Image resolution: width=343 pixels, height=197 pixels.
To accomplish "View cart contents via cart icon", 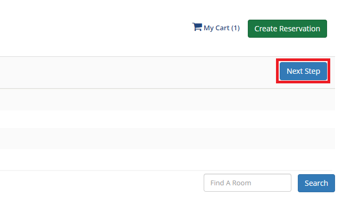I will coord(197,27).
